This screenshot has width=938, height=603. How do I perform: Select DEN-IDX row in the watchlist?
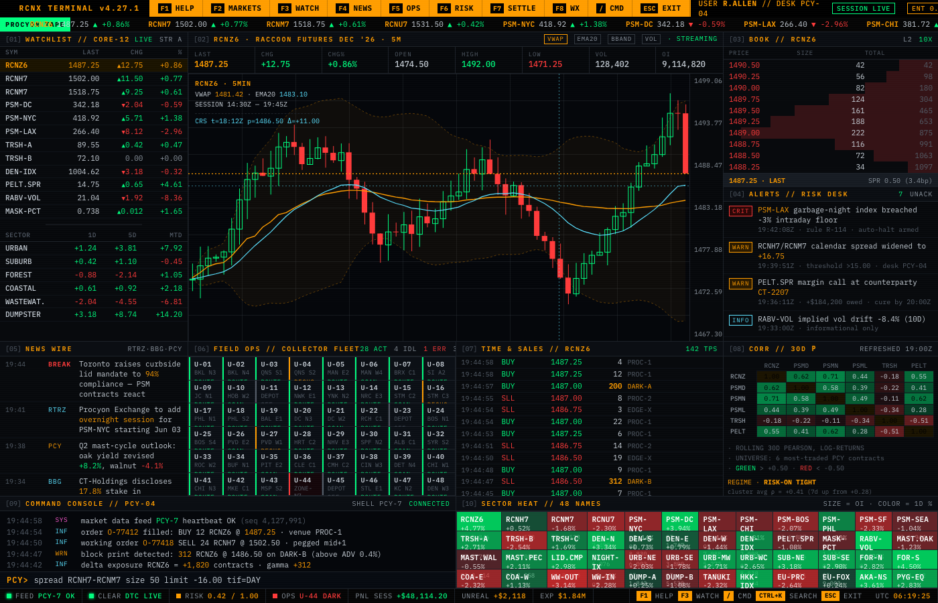click(x=94, y=172)
